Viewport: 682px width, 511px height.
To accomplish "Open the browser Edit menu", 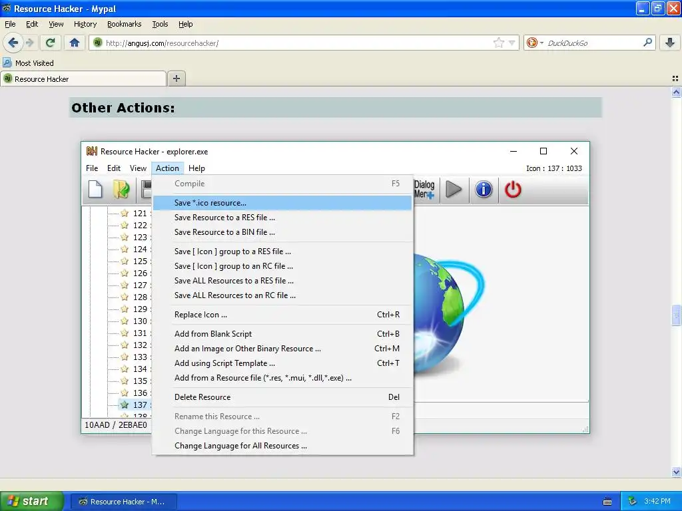I will click(32, 24).
